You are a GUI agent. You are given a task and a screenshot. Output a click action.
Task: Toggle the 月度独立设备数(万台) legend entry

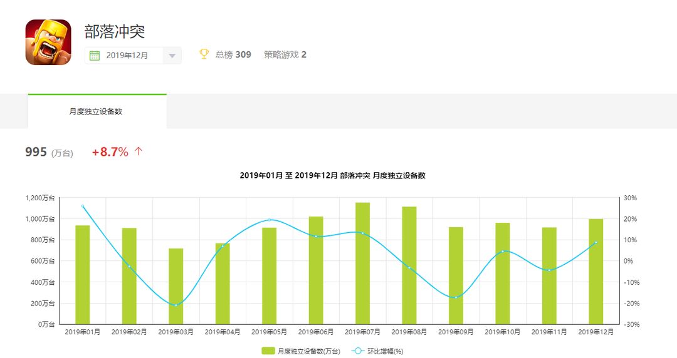coord(301,351)
